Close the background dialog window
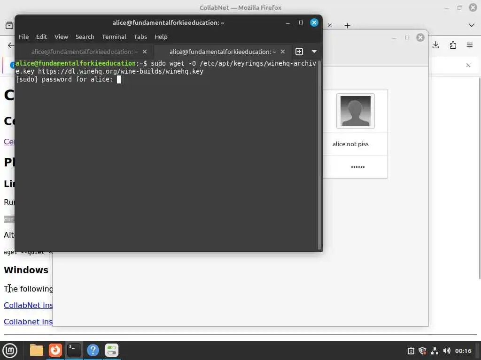 coord(420,37)
